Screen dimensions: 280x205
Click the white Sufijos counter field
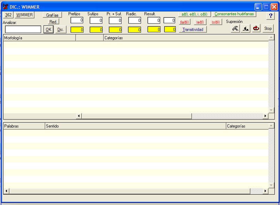96,20
